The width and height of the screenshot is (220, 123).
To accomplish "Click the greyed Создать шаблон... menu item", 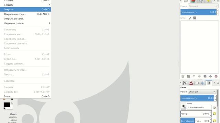I will click(25, 64).
